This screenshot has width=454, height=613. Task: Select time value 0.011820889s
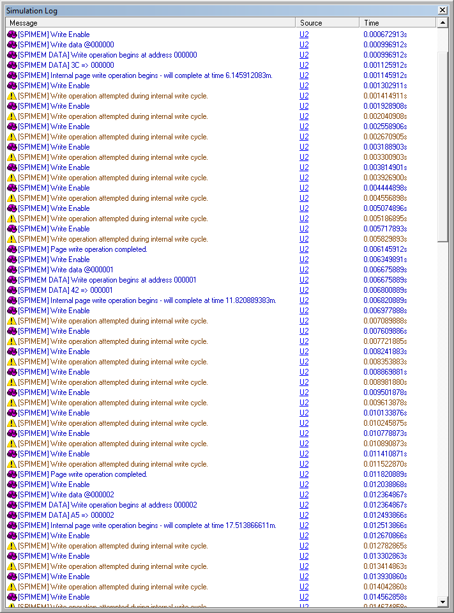click(x=385, y=474)
